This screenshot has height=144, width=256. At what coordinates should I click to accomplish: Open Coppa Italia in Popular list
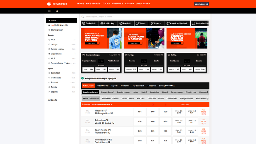(62, 54)
